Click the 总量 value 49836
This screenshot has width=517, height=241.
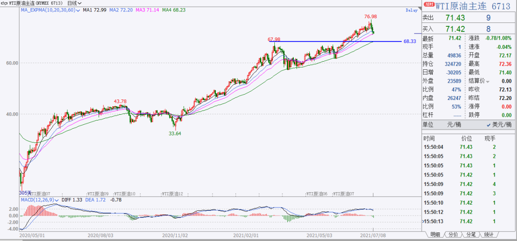(x=454, y=55)
